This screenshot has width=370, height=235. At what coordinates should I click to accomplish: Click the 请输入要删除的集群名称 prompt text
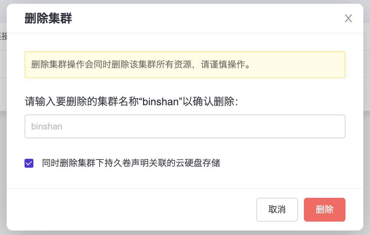pyautogui.click(x=74, y=102)
